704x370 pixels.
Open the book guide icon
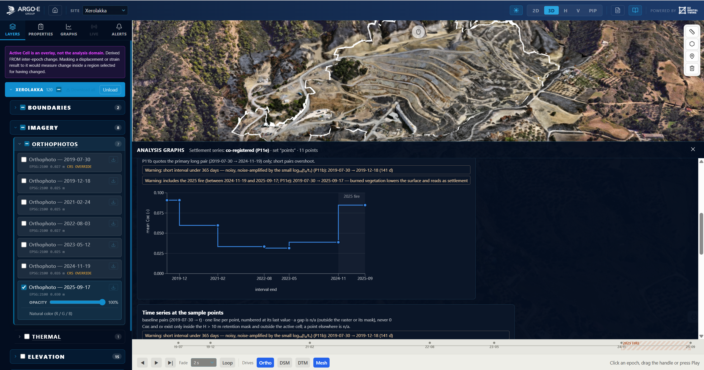(635, 10)
